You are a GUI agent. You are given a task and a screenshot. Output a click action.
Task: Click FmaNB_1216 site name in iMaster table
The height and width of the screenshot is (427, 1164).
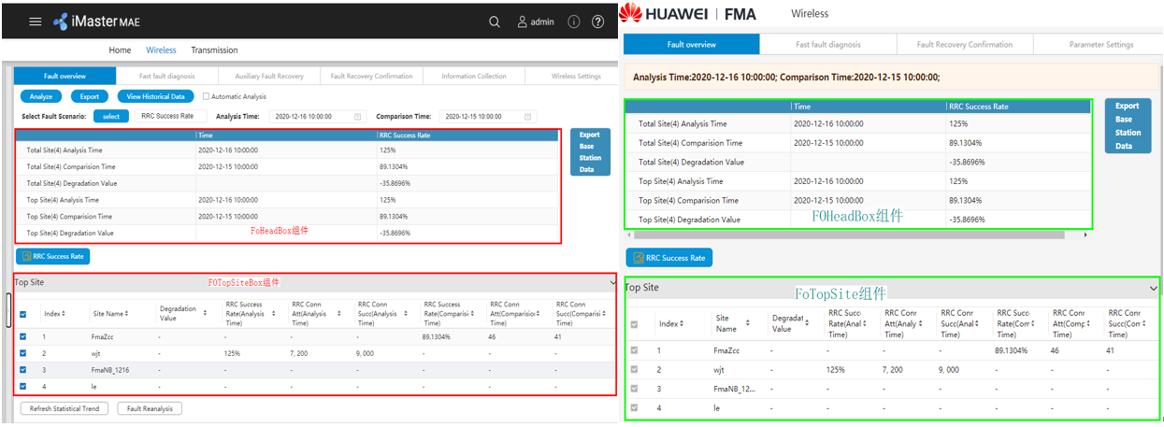coord(111,370)
